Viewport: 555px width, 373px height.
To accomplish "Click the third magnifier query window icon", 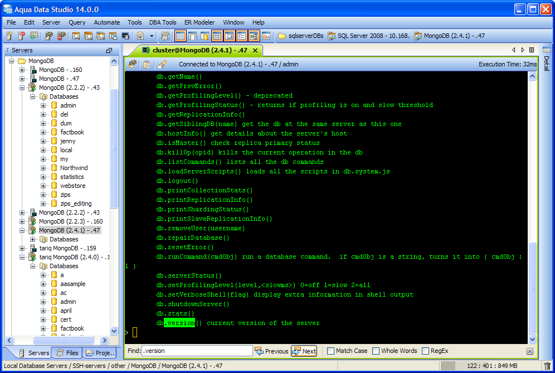I will (100, 36).
